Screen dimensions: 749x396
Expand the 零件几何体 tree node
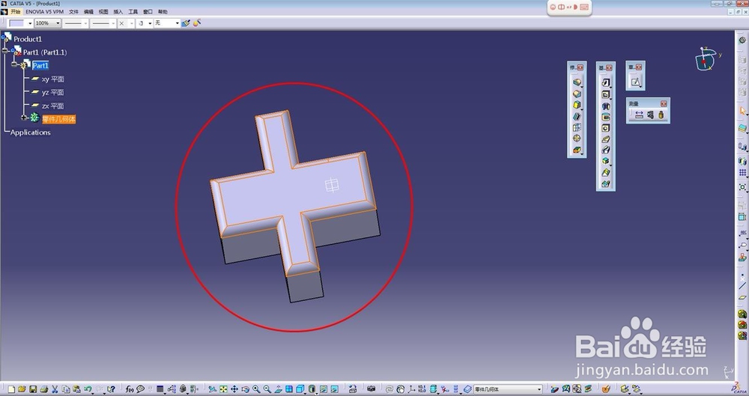[x=23, y=118]
